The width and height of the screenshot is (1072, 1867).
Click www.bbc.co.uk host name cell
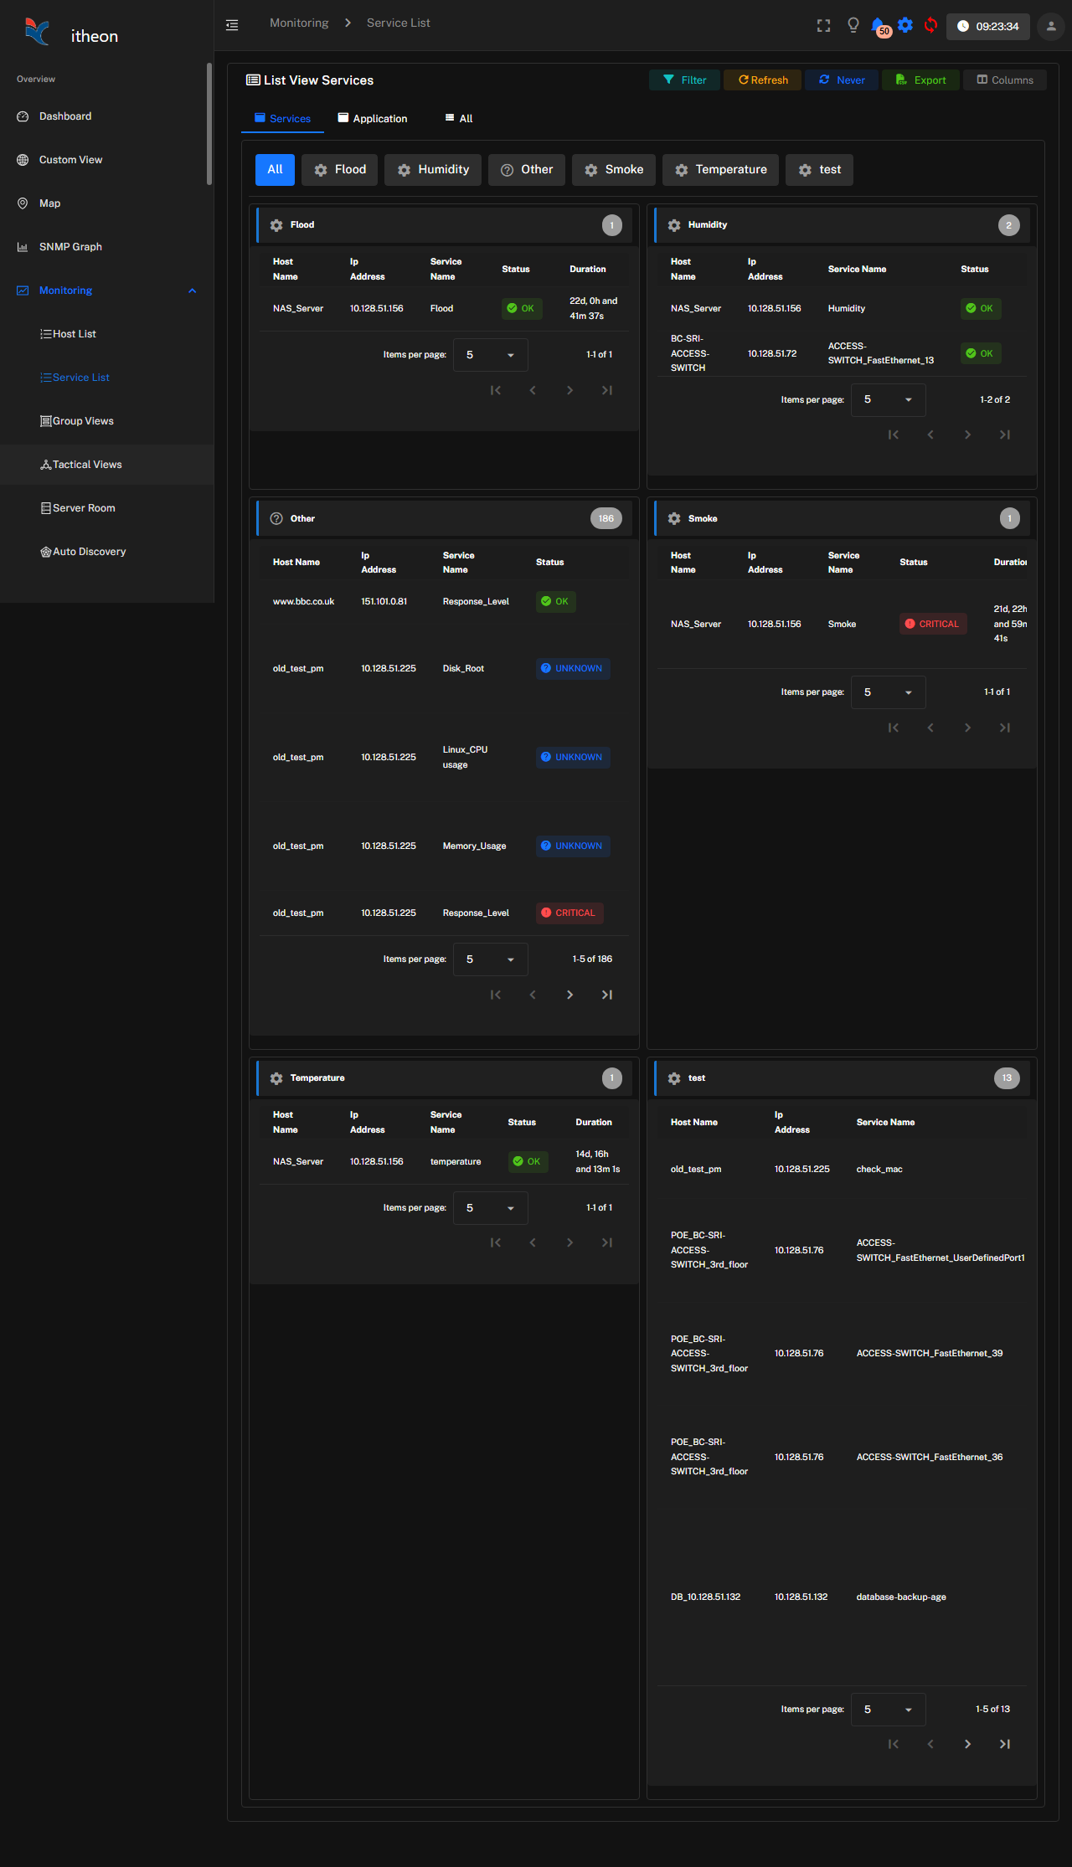(x=303, y=602)
